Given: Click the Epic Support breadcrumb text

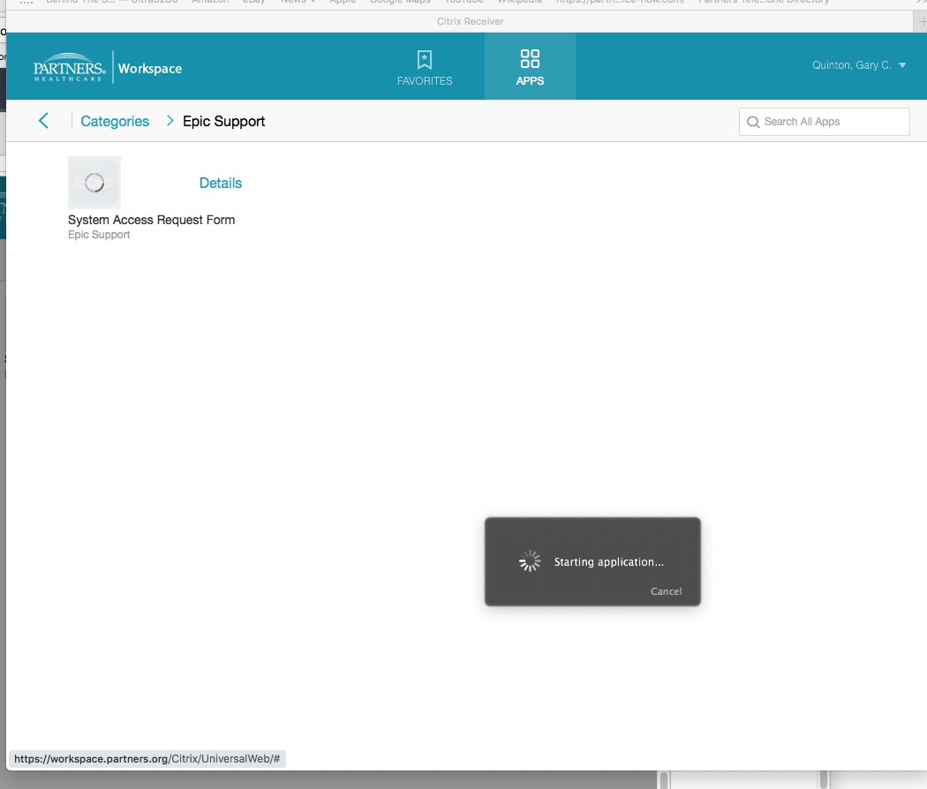Looking at the screenshot, I should [x=223, y=121].
